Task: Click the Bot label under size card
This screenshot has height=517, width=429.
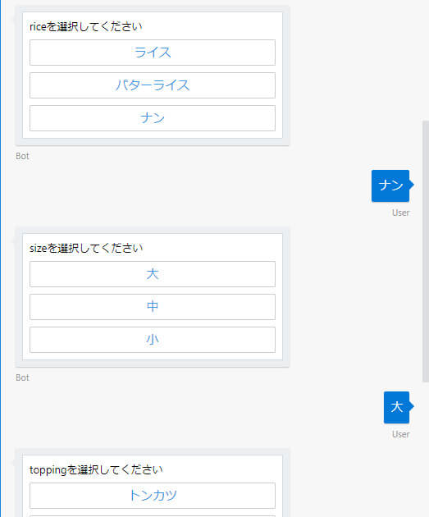Action: tap(22, 377)
